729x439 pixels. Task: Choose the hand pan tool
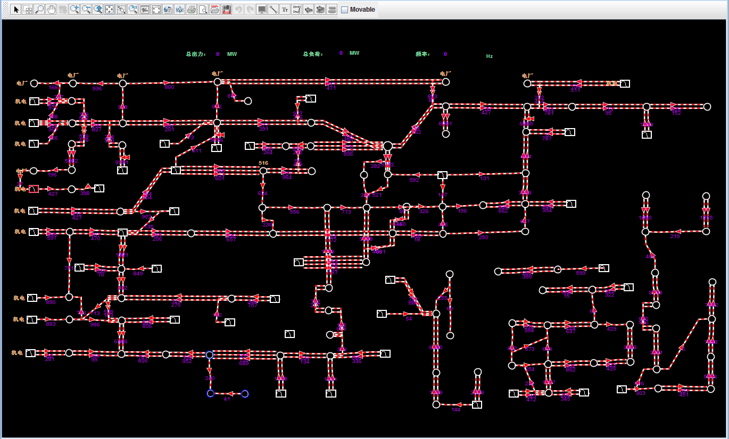[51, 10]
